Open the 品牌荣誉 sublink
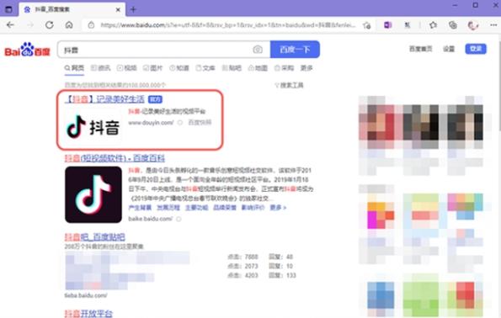This screenshot has height=318, width=501. click(225, 208)
